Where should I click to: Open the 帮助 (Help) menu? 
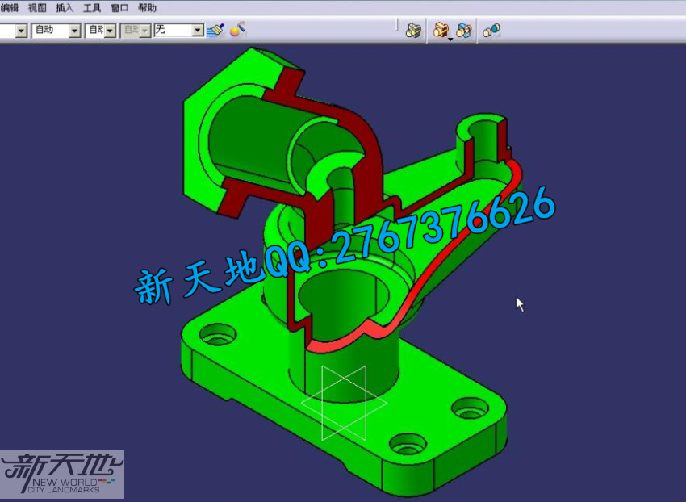(147, 7)
